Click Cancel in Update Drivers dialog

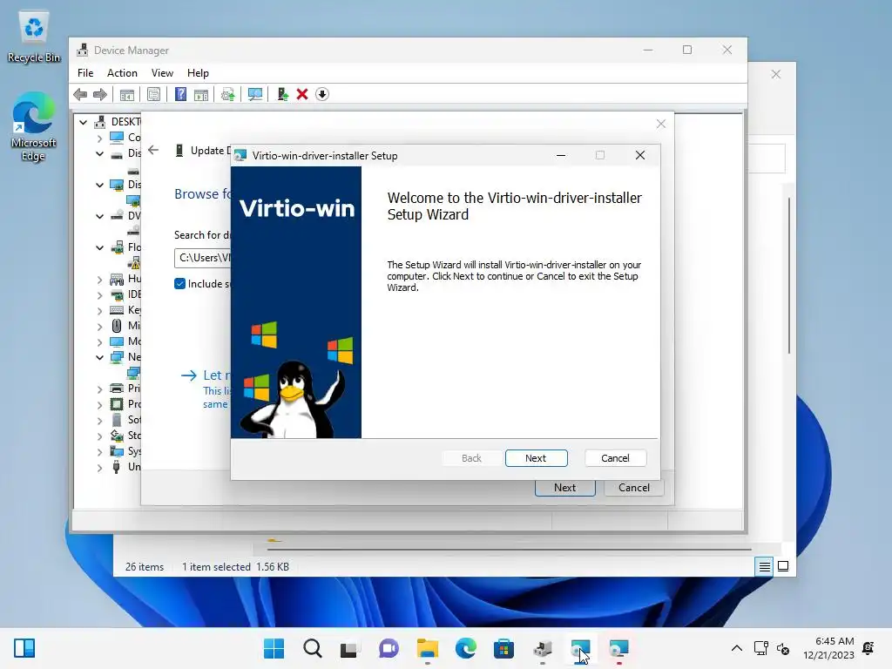634,488
